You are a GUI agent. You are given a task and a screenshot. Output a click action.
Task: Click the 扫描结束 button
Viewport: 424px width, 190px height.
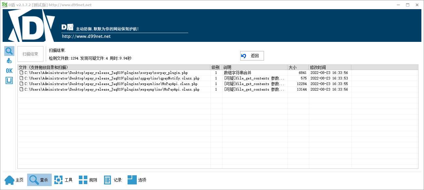click(x=30, y=54)
